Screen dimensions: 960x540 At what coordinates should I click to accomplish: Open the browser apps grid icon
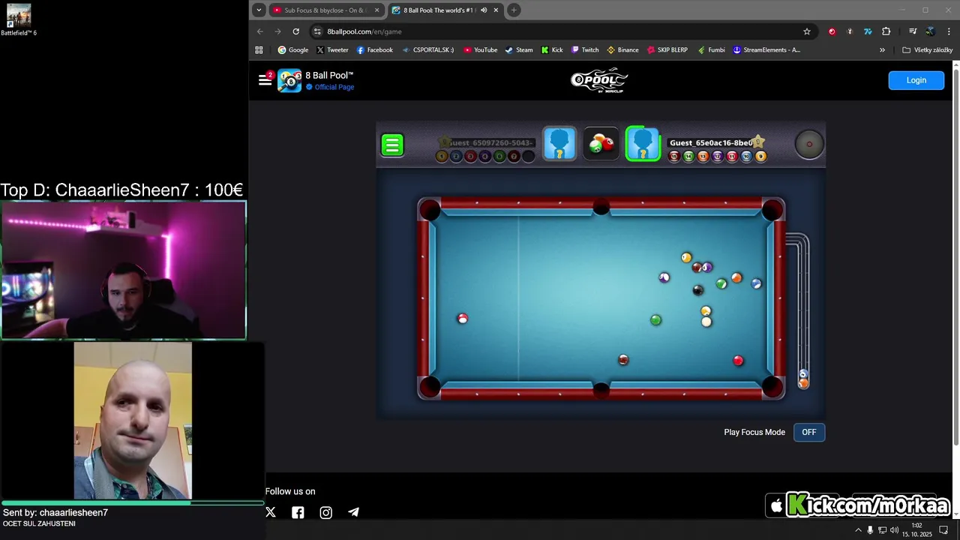coord(259,50)
